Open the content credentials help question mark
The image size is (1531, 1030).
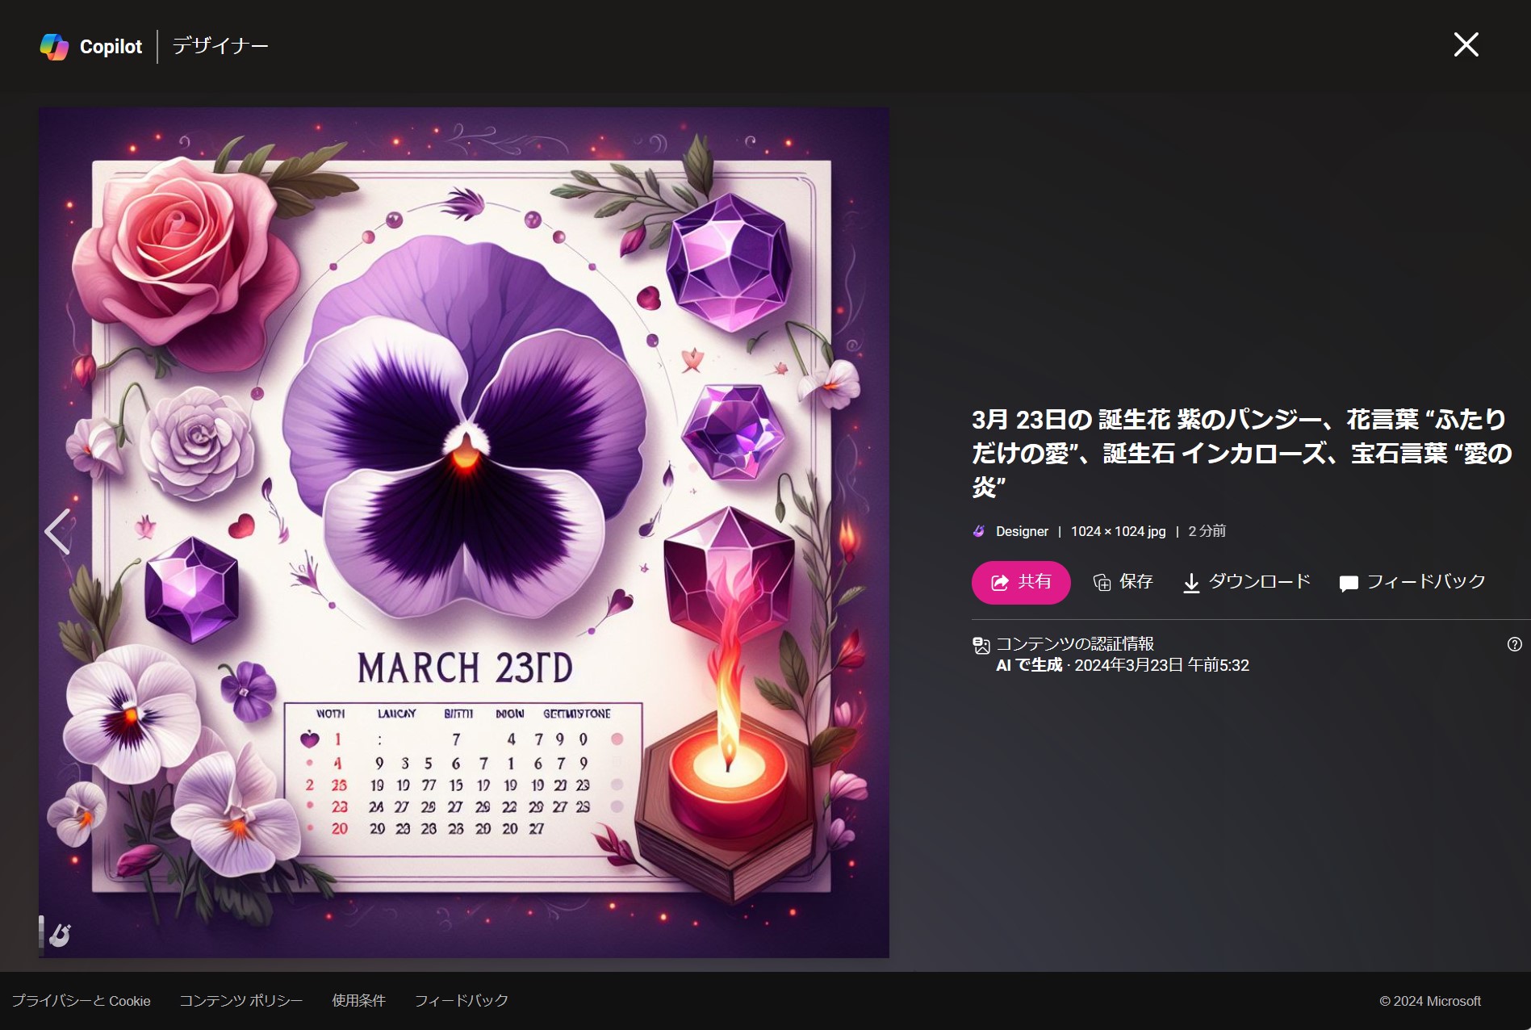tap(1514, 644)
